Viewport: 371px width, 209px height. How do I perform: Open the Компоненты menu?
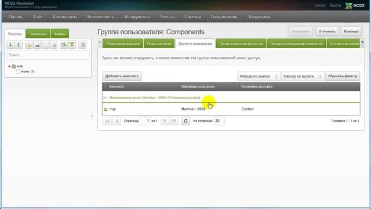click(65, 17)
